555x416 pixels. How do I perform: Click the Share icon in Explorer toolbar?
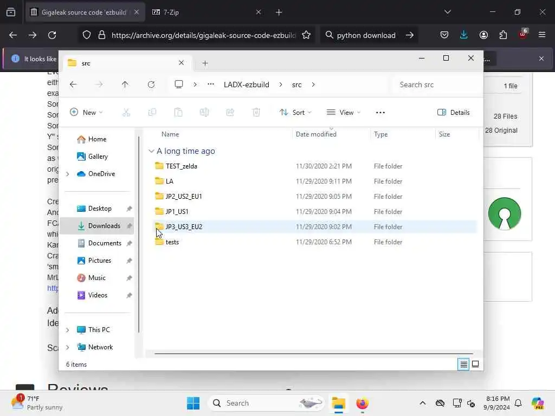[230, 113]
